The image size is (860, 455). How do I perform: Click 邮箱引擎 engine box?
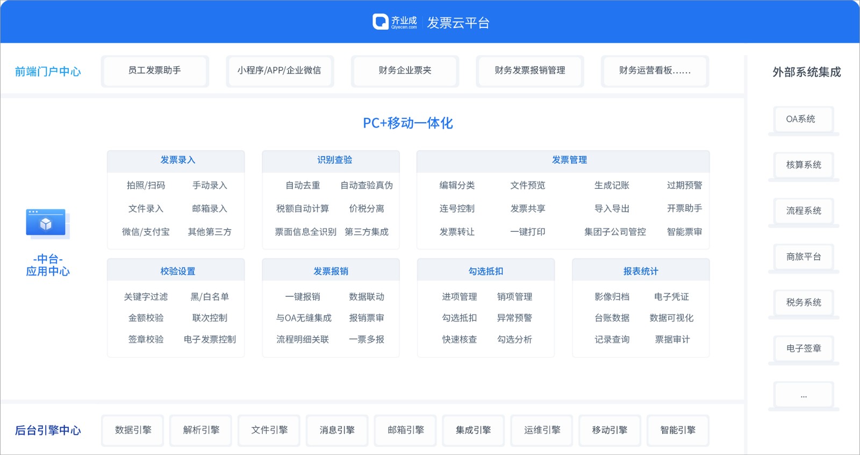pyautogui.click(x=405, y=430)
